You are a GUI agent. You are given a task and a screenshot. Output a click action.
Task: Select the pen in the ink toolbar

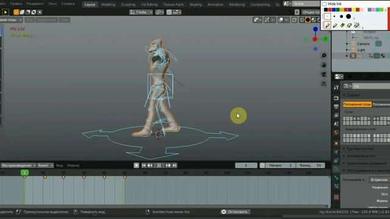[x=328, y=25]
